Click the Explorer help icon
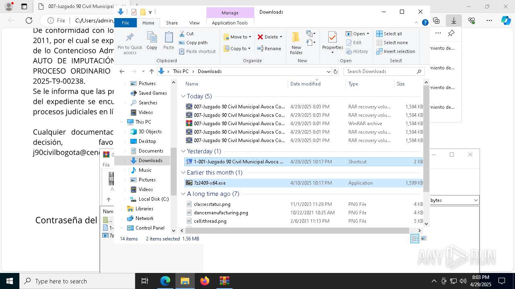Viewport: 515px width, 289px height. [x=425, y=23]
